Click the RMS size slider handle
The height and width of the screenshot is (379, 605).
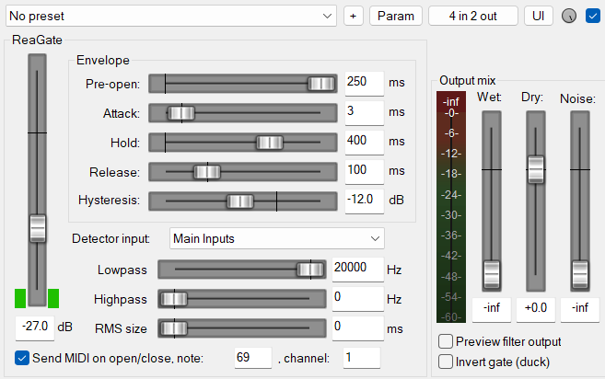pyautogui.click(x=174, y=328)
